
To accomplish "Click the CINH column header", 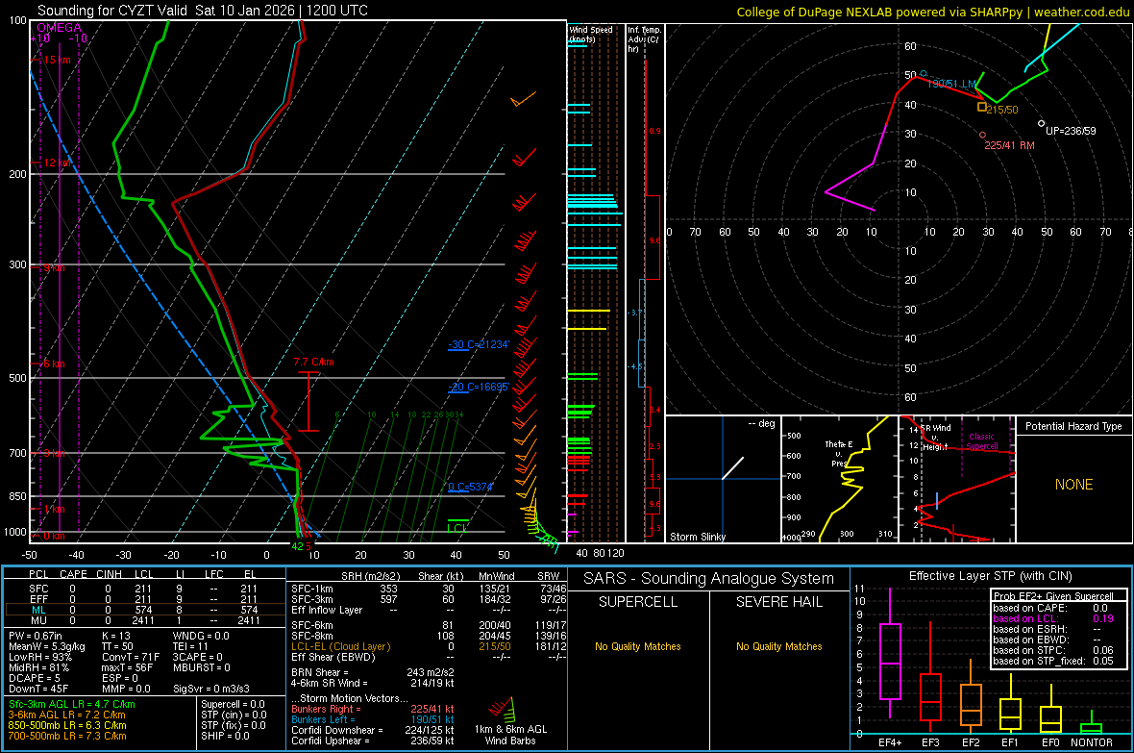I will (x=110, y=574).
